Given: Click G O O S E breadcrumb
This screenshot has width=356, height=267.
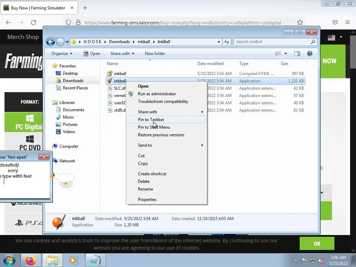Looking at the screenshot, I should (92, 42).
